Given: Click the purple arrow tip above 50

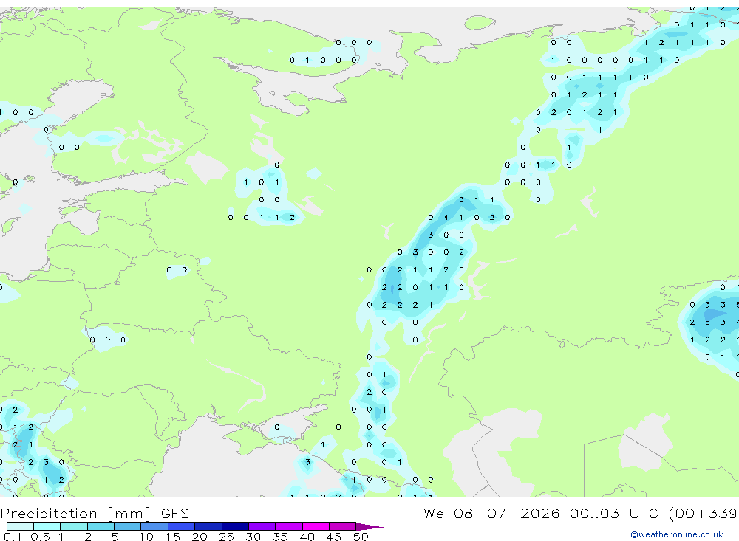Looking at the screenshot, I should click(369, 527).
